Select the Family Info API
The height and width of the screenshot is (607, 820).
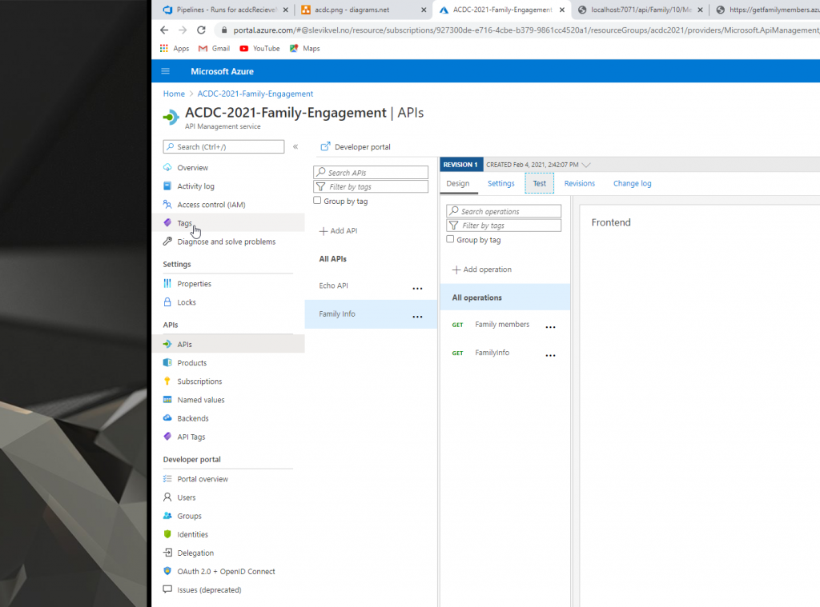tap(337, 314)
